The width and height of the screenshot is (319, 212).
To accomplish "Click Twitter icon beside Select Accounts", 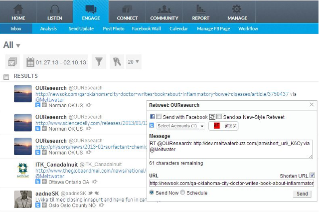I will (152, 125).
